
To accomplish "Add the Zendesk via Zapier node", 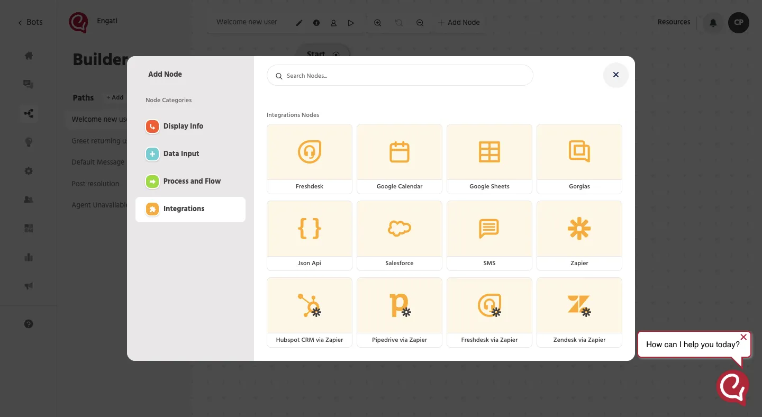I will [579, 312].
